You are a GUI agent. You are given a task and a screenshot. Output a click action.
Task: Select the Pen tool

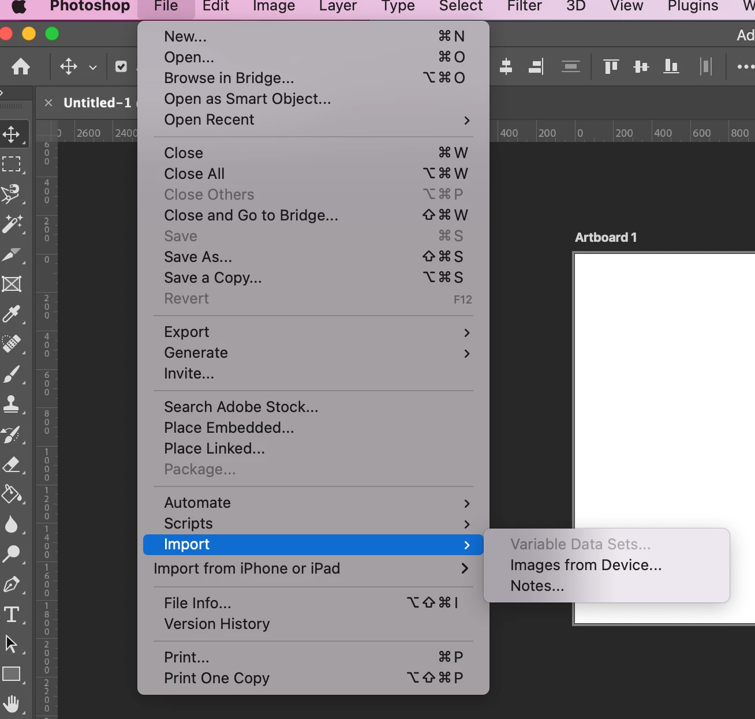coord(12,585)
